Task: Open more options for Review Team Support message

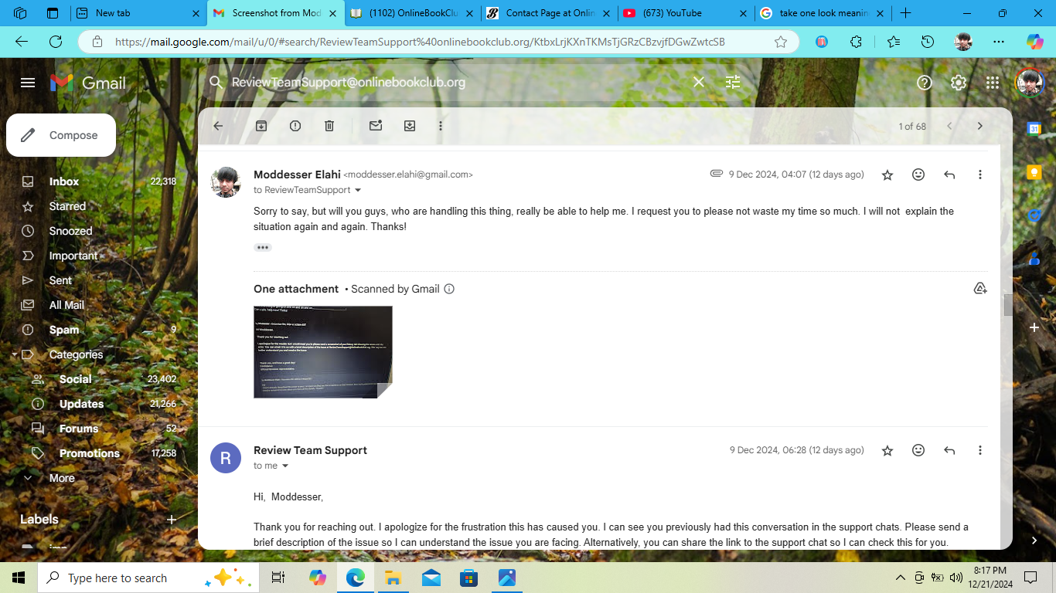Action: (980, 450)
